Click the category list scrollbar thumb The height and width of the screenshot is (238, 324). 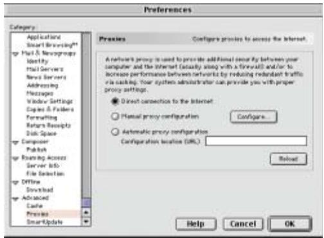click(x=86, y=203)
